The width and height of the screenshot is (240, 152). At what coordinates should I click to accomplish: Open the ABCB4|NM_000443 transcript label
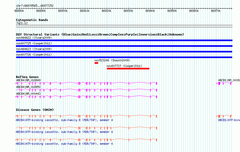pos(28,94)
